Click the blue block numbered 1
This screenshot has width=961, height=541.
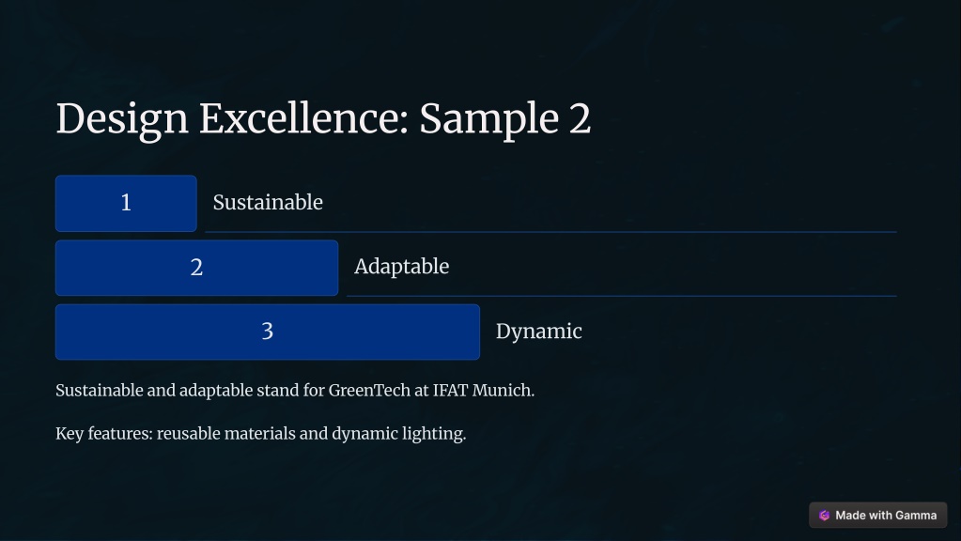126,204
